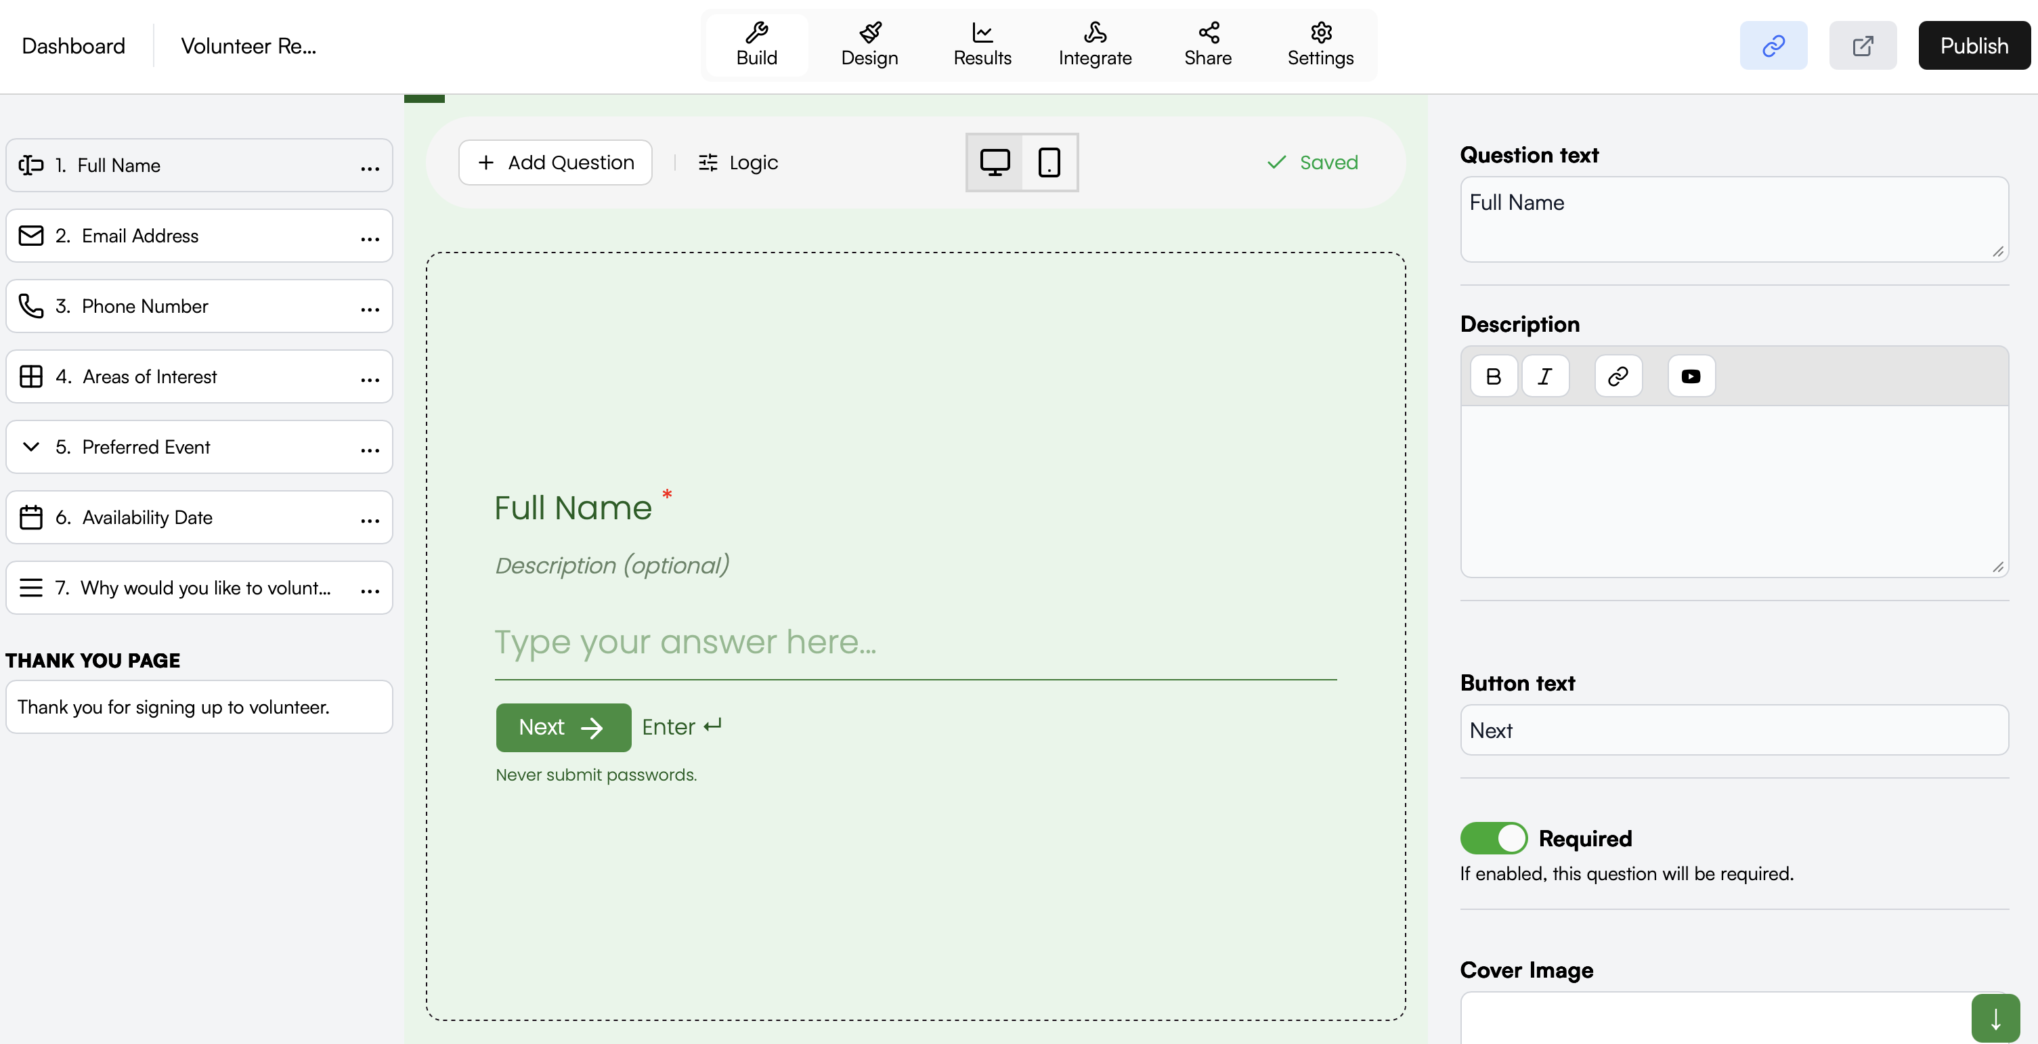The width and height of the screenshot is (2038, 1044).
Task: Publish the form
Action: pos(1973,45)
